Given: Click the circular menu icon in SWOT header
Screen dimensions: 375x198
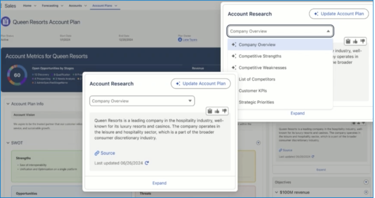Looking at the screenshot, I should 258,143.
